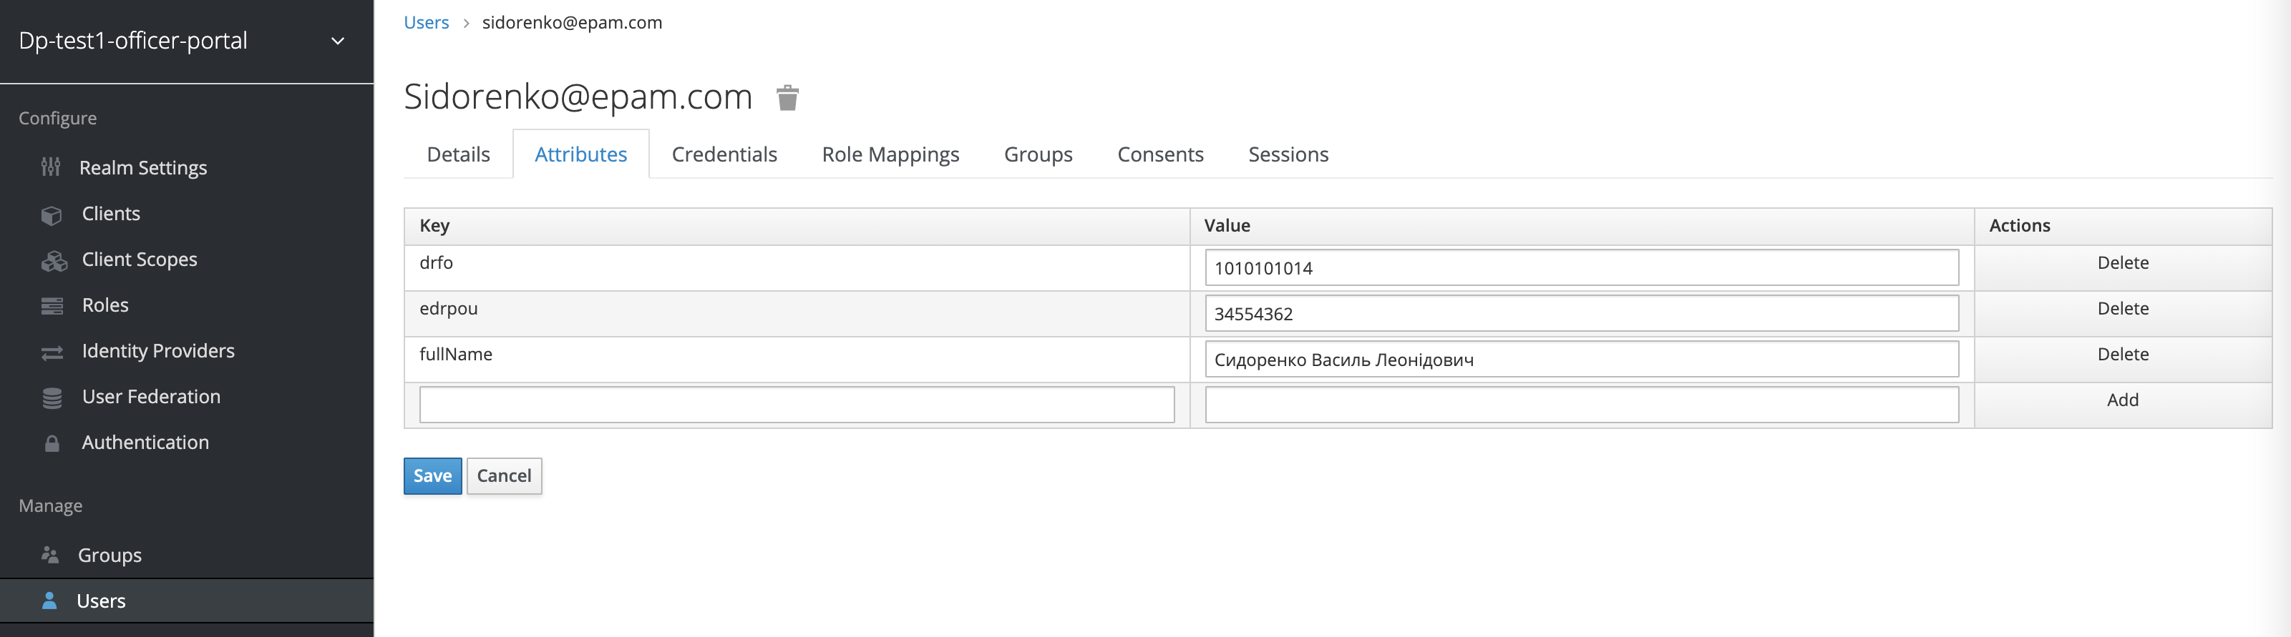Image resolution: width=2291 pixels, height=637 pixels.
Task: Click the Identity Providers arrows icon
Action: point(52,352)
